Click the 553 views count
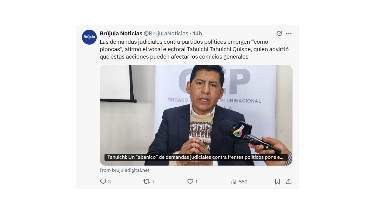Image resolution: width=381 pixels, height=214 pixels. pyautogui.click(x=243, y=182)
